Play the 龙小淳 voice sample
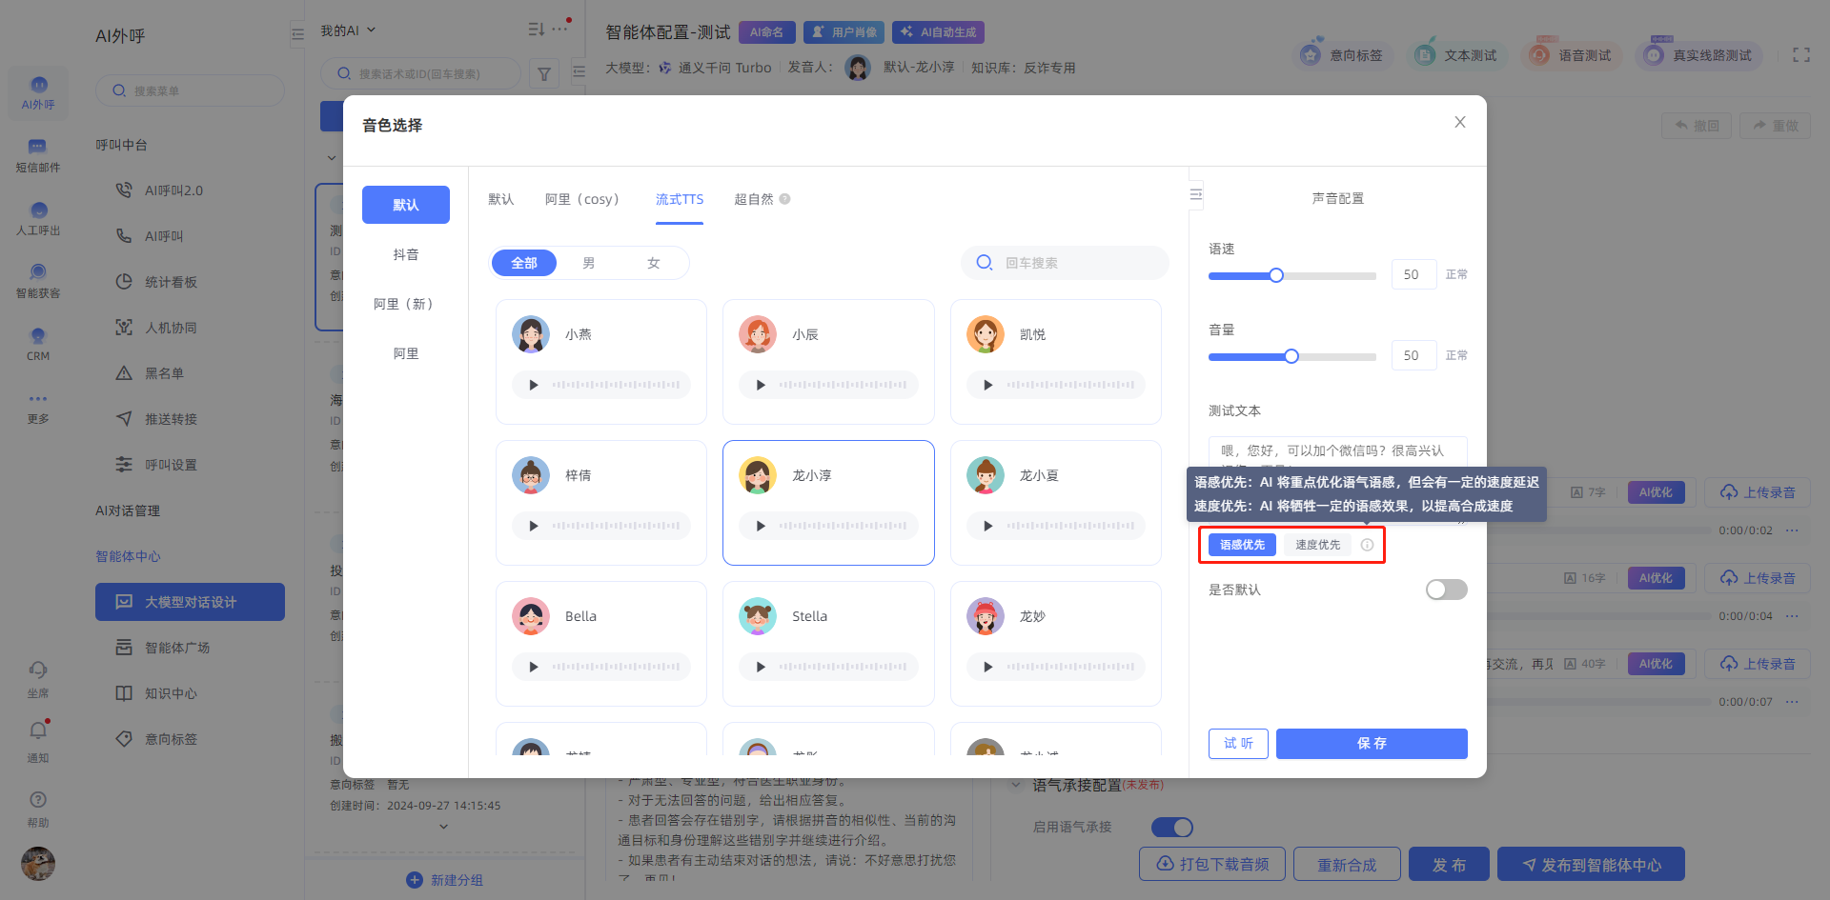 (x=761, y=526)
